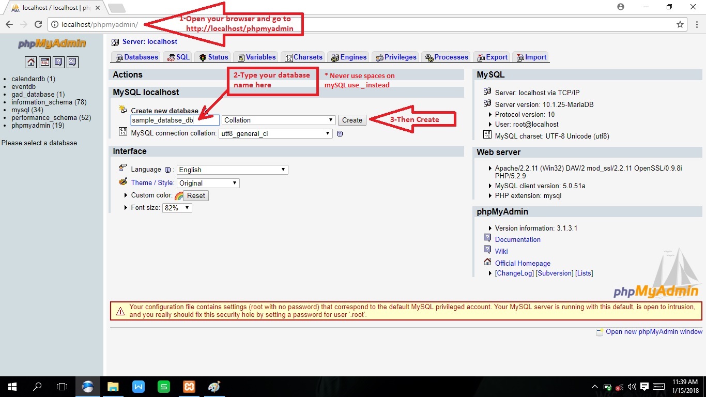Switch to the SQL tab
706x397 pixels.
click(178, 57)
